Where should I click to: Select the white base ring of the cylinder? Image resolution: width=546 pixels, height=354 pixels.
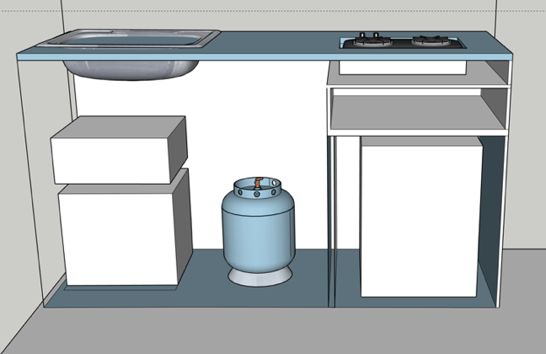pos(259,277)
